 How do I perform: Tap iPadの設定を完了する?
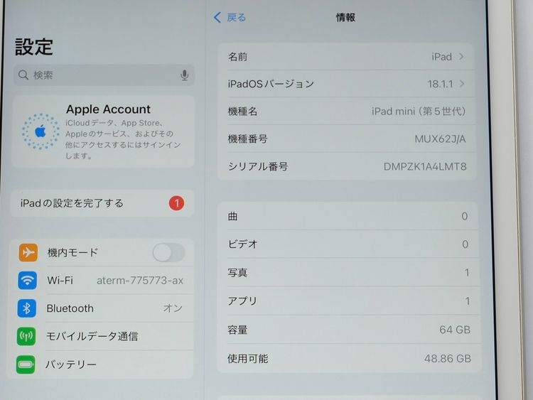click(85, 203)
